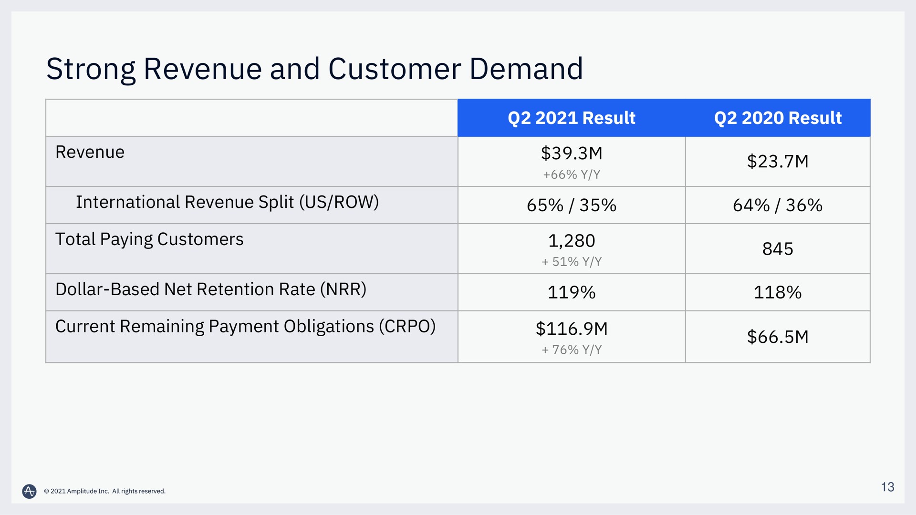Click the '+ 76% Y/Y' CRPO growth note

(x=572, y=350)
